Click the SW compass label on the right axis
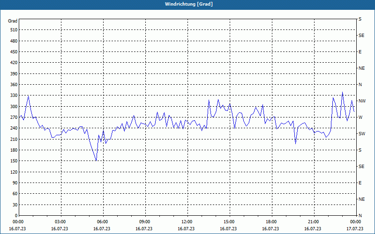The image size is (375, 234). point(362,134)
